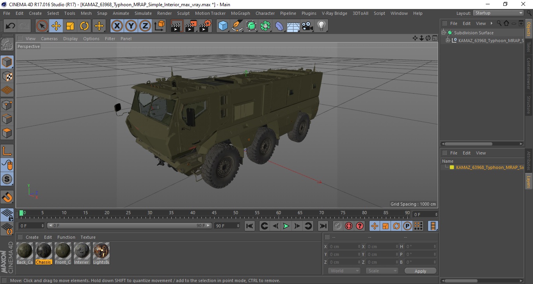Screen dimensions: 533x284
Task: Go to the start of animation
Action: click(x=250, y=226)
